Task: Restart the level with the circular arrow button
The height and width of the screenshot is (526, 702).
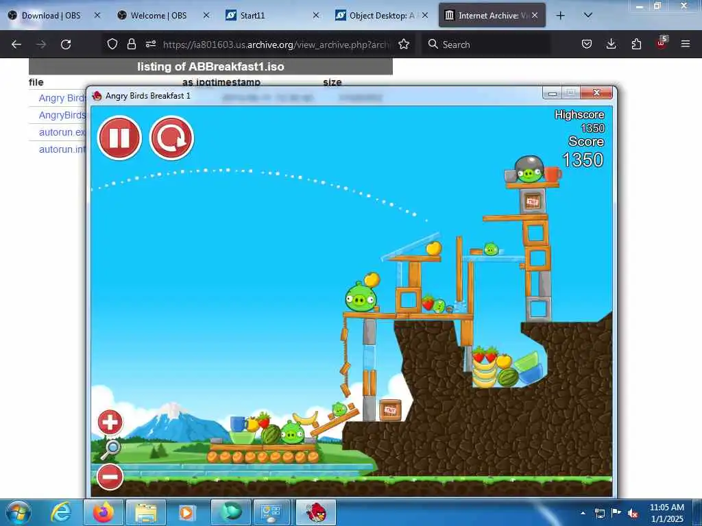Action: 171,138
